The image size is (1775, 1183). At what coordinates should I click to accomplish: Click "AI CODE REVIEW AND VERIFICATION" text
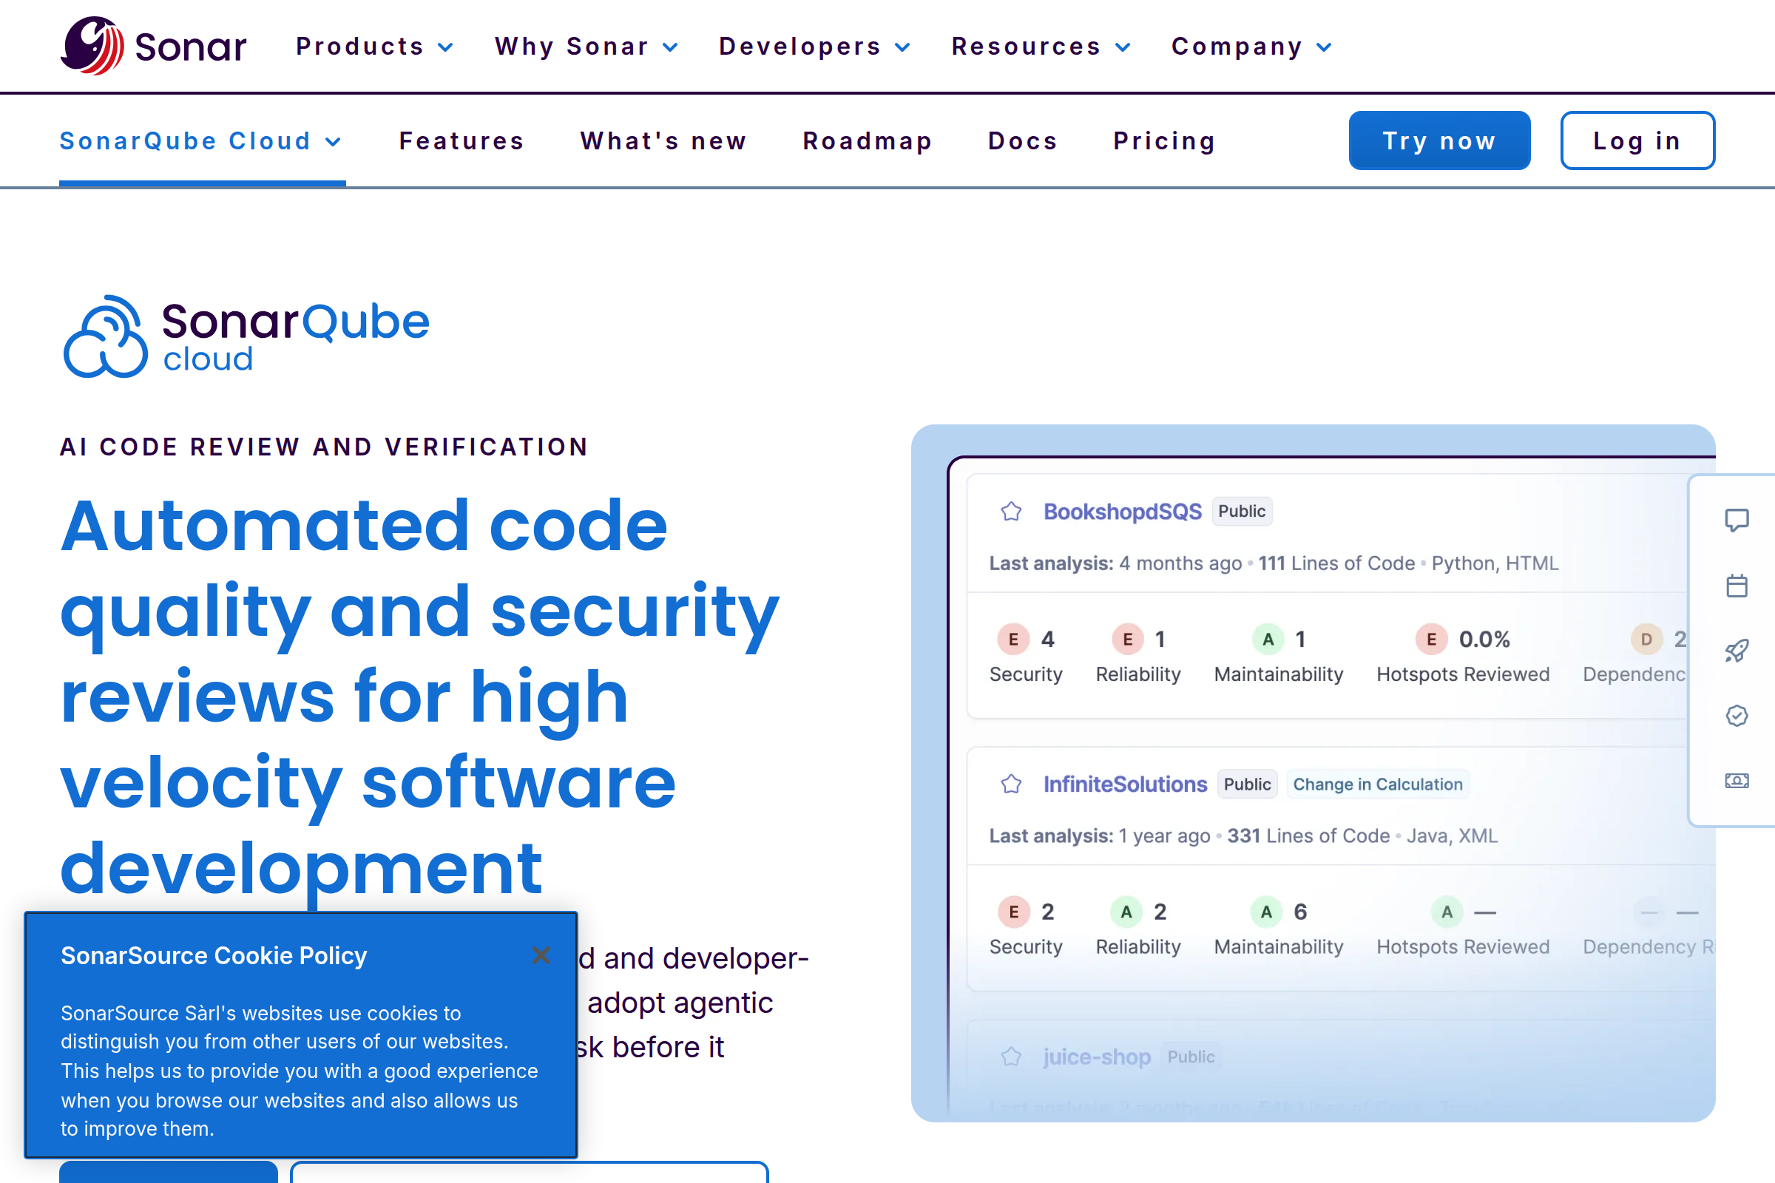click(324, 447)
